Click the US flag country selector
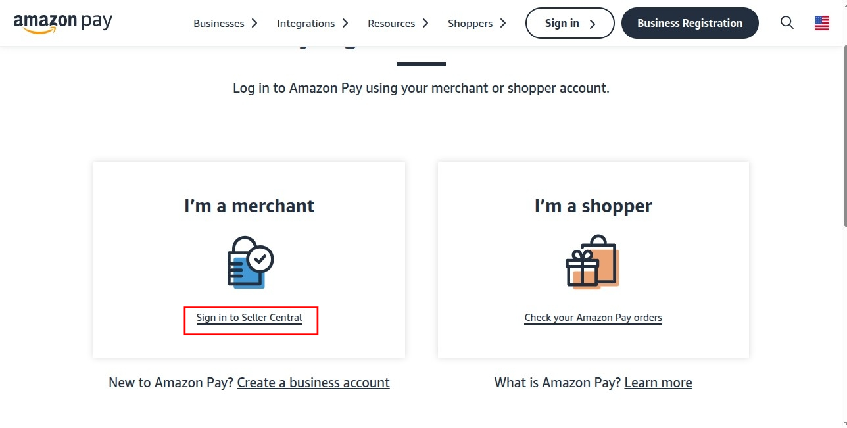This screenshot has height=428, width=847. coord(822,23)
